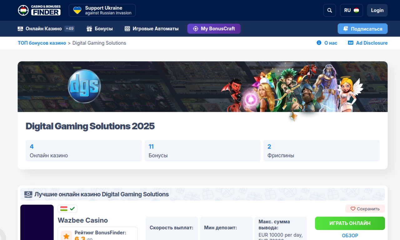
Task: Click Лучшие онлайн казино Digital Gaming Solutions heading
Action: pyautogui.click(x=102, y=194)
